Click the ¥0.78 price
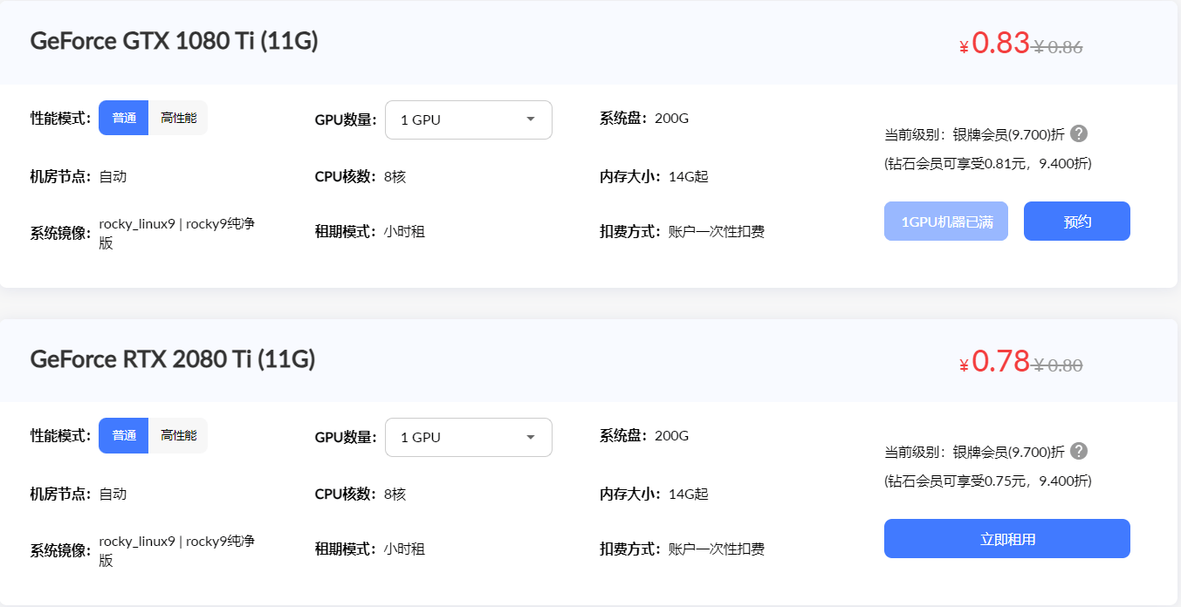This screenshot has width=1181, height=607. click(x=994, y=361)
